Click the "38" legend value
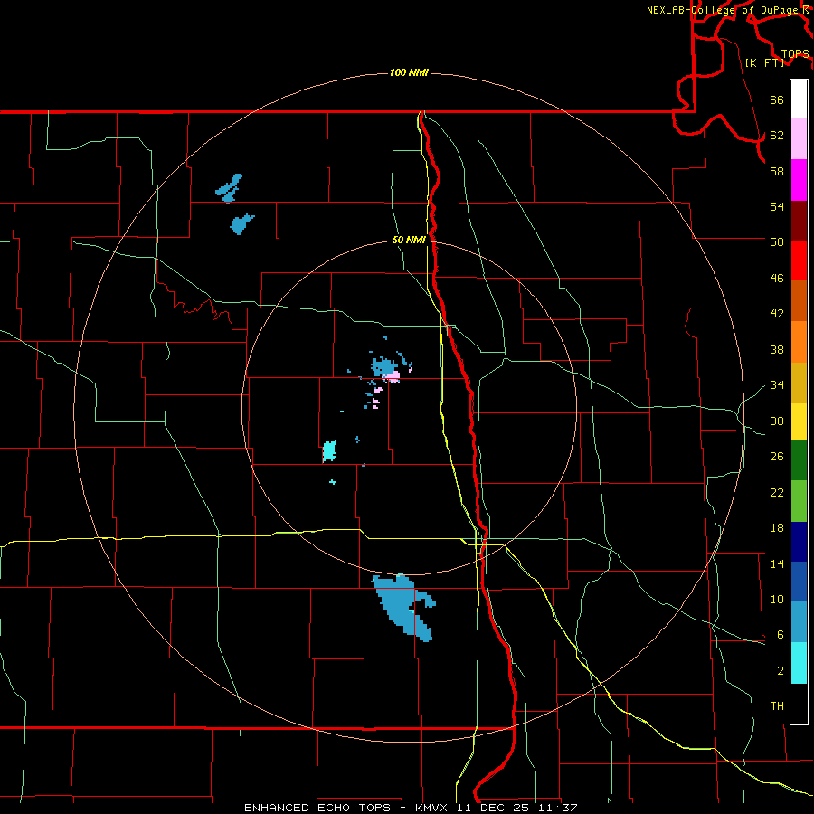The width and height of the screenshot is (814, 814). tap(777, 350)
